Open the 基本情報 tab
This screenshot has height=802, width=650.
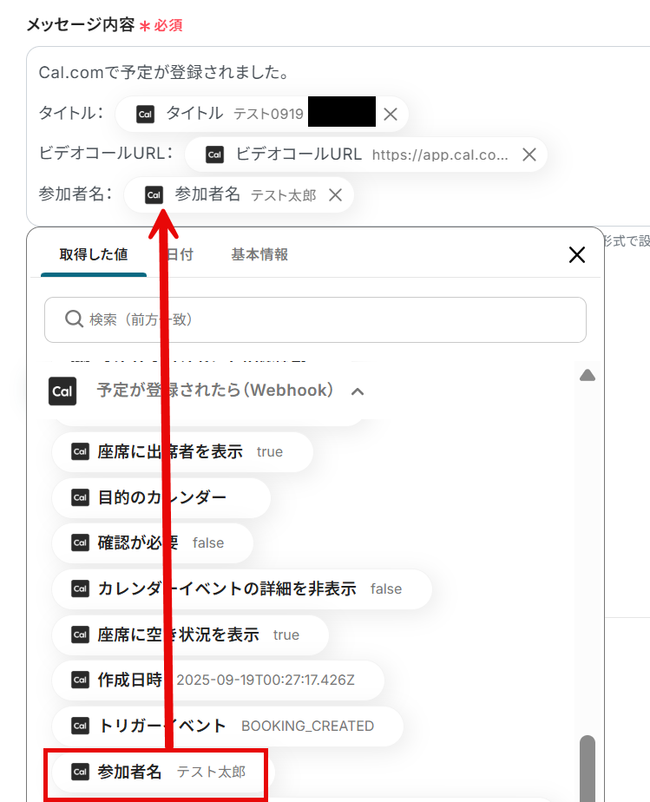point(259,254)
